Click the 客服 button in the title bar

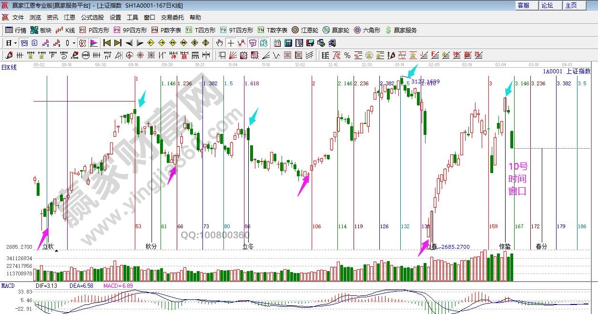point(523,5)
